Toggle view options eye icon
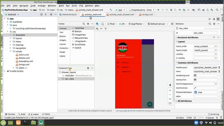 click(x=97, y=29)
